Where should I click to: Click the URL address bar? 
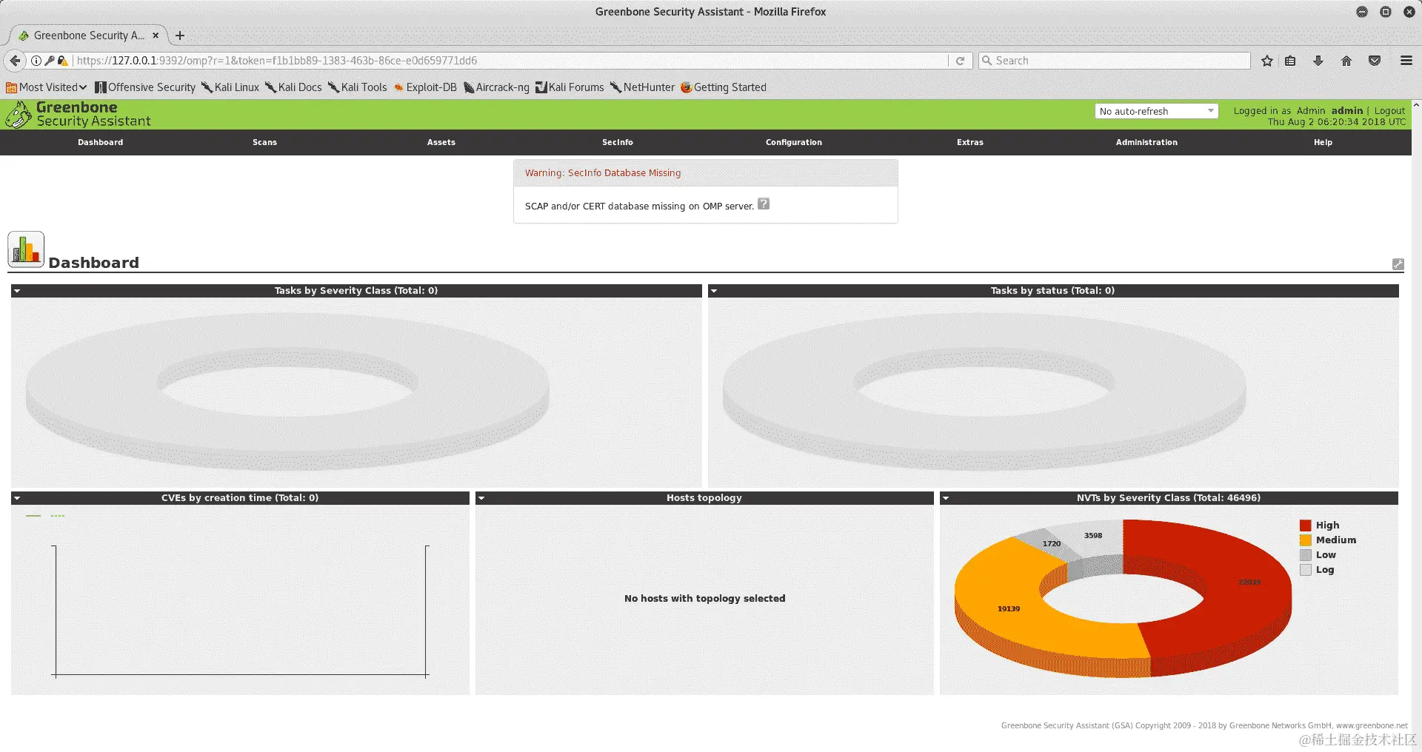pyautogui.click(x=511, y=61)
